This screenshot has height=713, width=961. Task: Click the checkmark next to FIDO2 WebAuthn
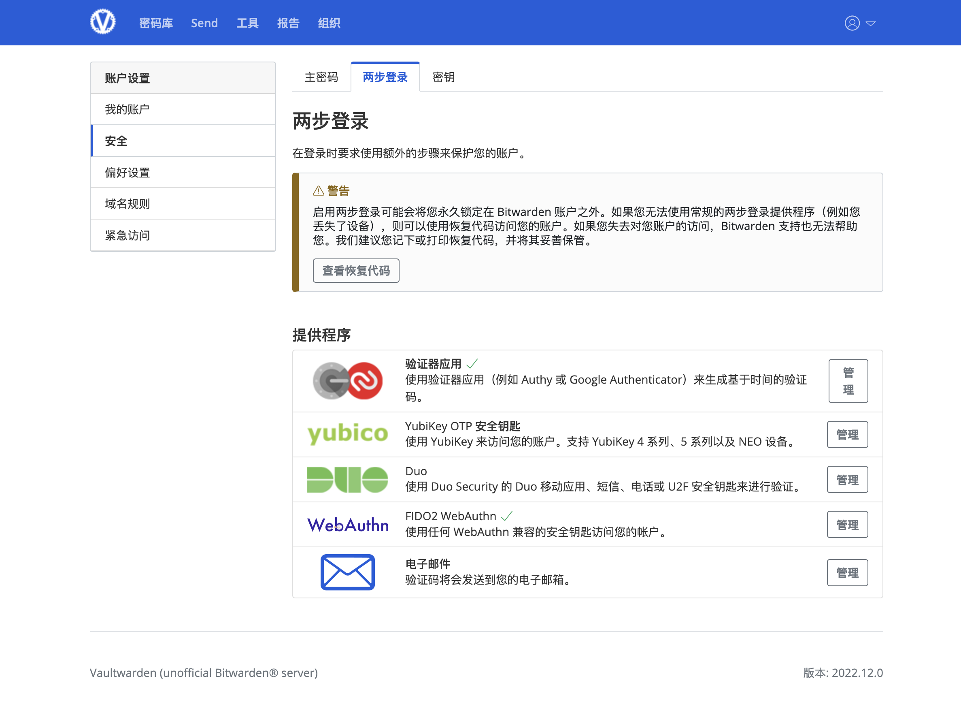coord(507,516)
